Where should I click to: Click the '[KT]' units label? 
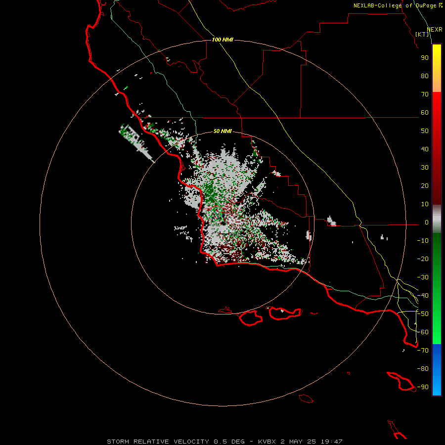422,34
